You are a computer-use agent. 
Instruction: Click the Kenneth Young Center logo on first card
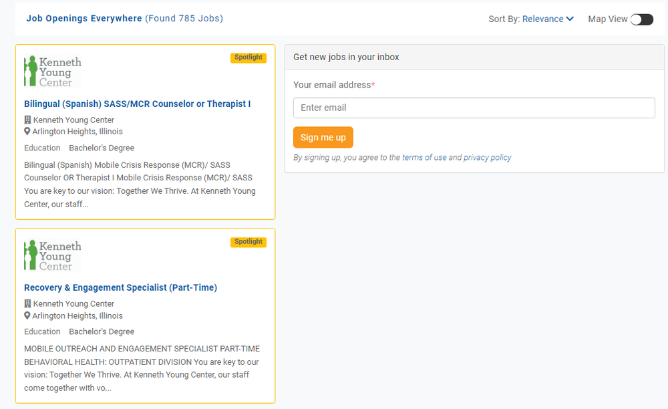52,70
